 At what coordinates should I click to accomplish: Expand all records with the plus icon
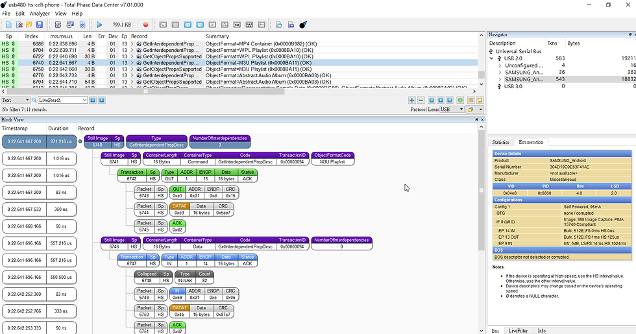pyautogui.click(x=411, y=100)
